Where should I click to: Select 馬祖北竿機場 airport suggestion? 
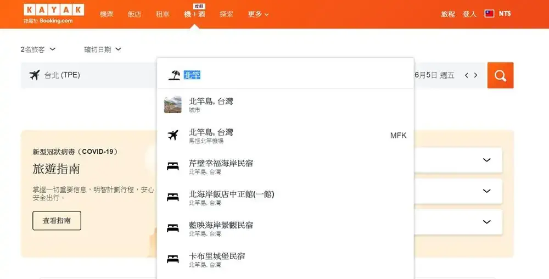click(285, 136)
